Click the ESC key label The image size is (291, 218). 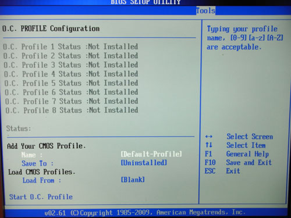tap(210, 171)
